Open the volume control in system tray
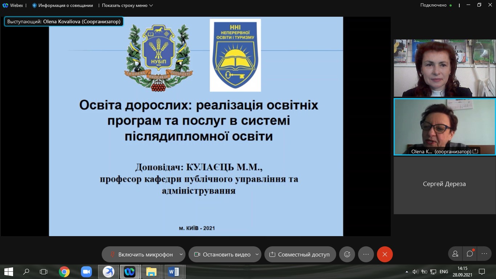 pyautogui.click(x=416, y=271)
